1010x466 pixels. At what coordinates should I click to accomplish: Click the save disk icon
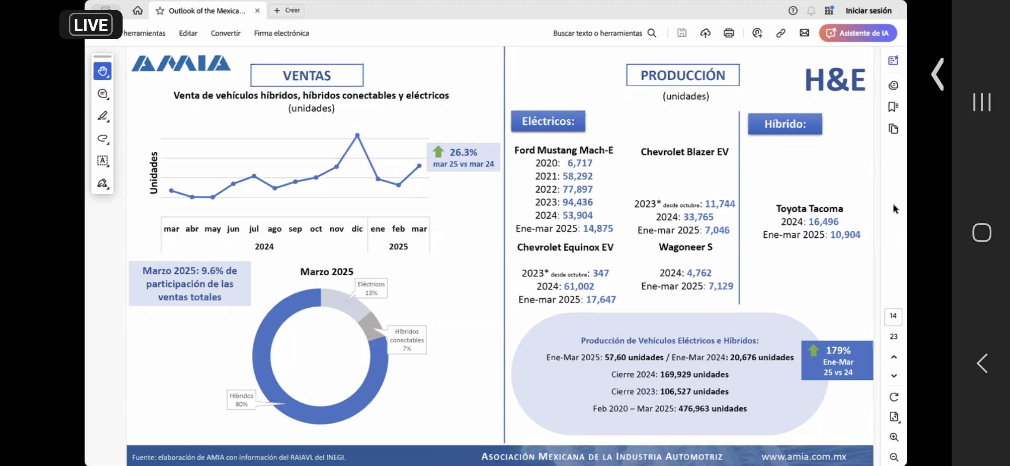[682, 33]
